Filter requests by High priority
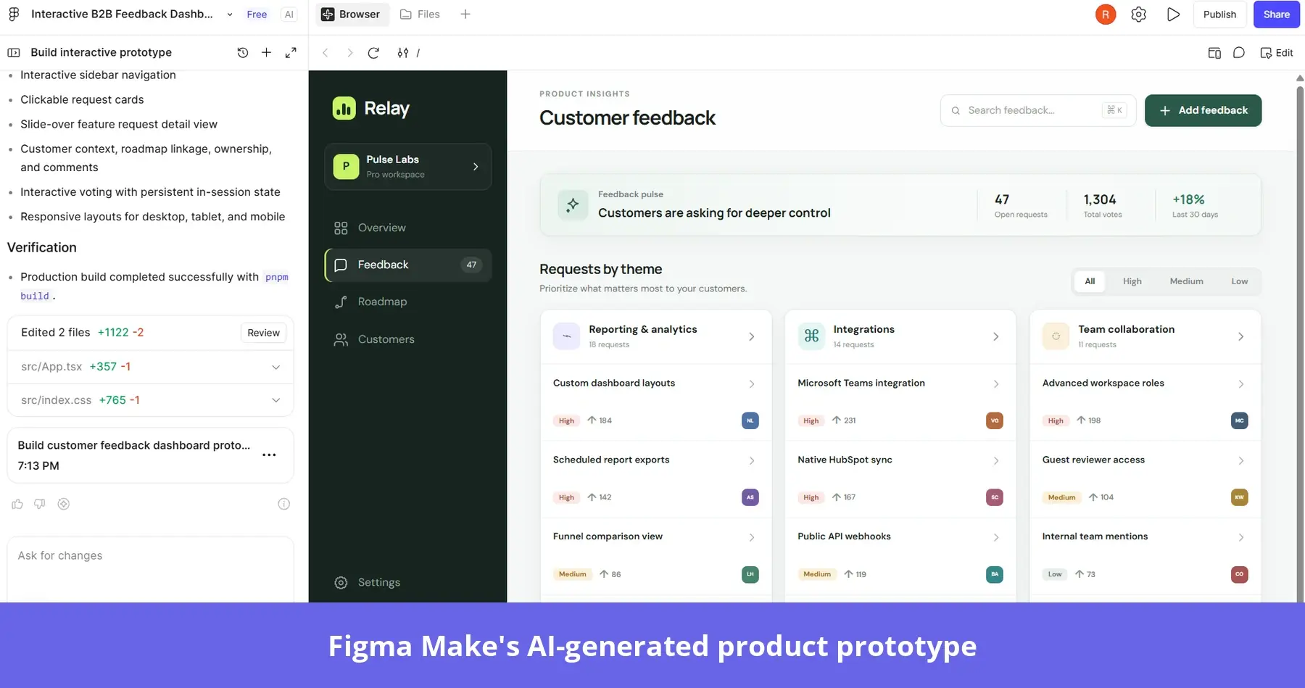The image size is (1305, 688). (1132, 281)
